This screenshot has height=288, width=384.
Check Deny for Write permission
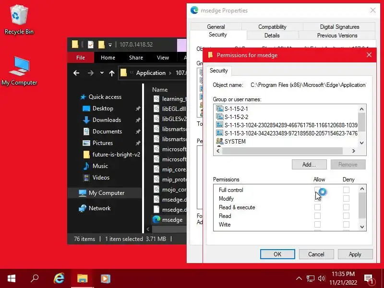tap(346, 224)
